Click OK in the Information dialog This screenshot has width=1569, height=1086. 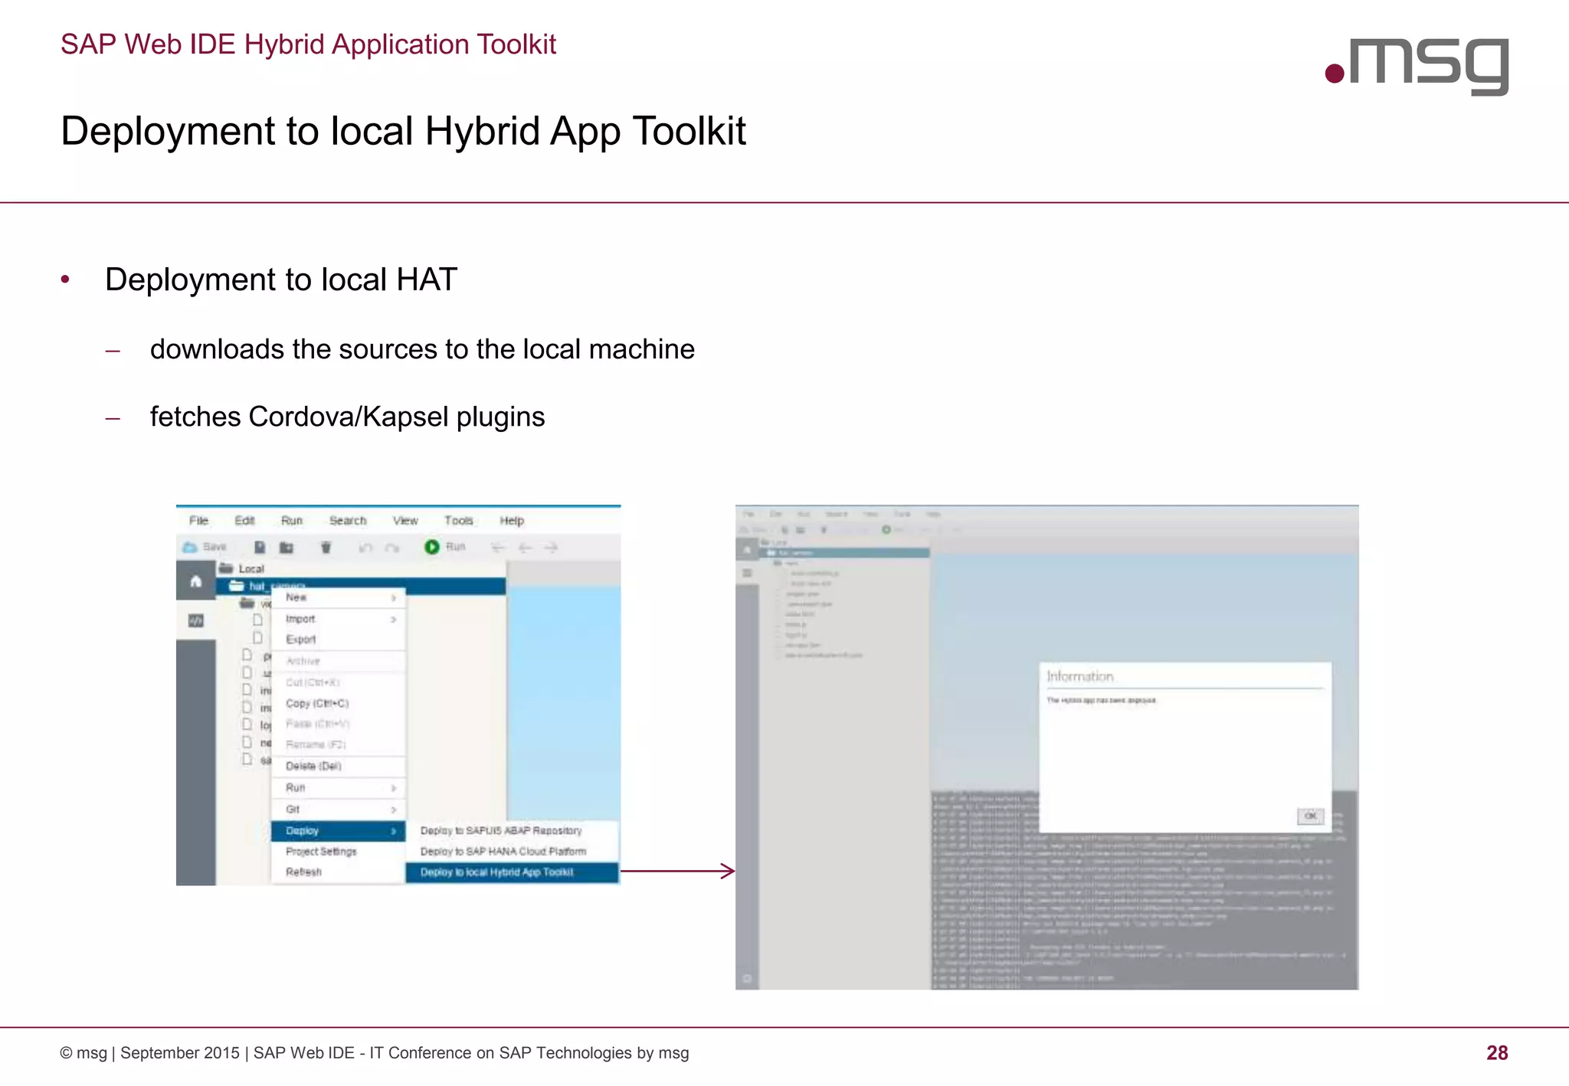tap(1310, 816)
